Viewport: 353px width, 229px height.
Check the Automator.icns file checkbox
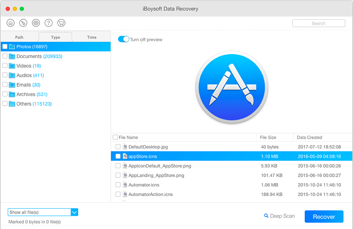118,185
